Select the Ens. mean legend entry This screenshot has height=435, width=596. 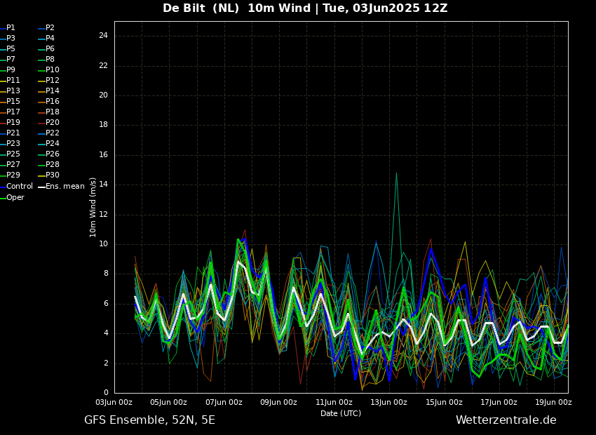click(x=65, y=187)
